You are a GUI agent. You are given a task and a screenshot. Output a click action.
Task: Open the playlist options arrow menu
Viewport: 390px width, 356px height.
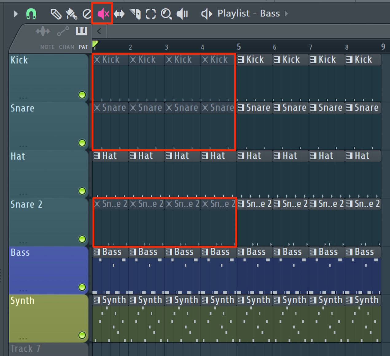coord(16,14)
